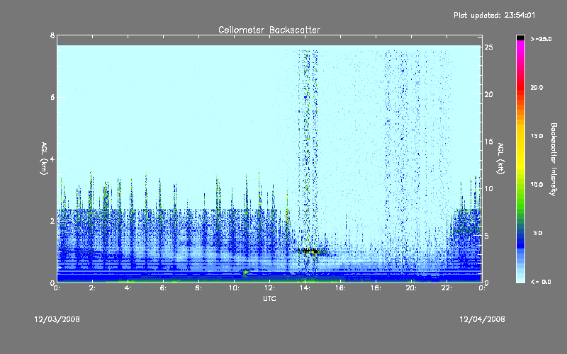Click the 'Plot updated: 23:54:01' timestamp
This screenshot has height=354, width=567.
click(494, 15)
